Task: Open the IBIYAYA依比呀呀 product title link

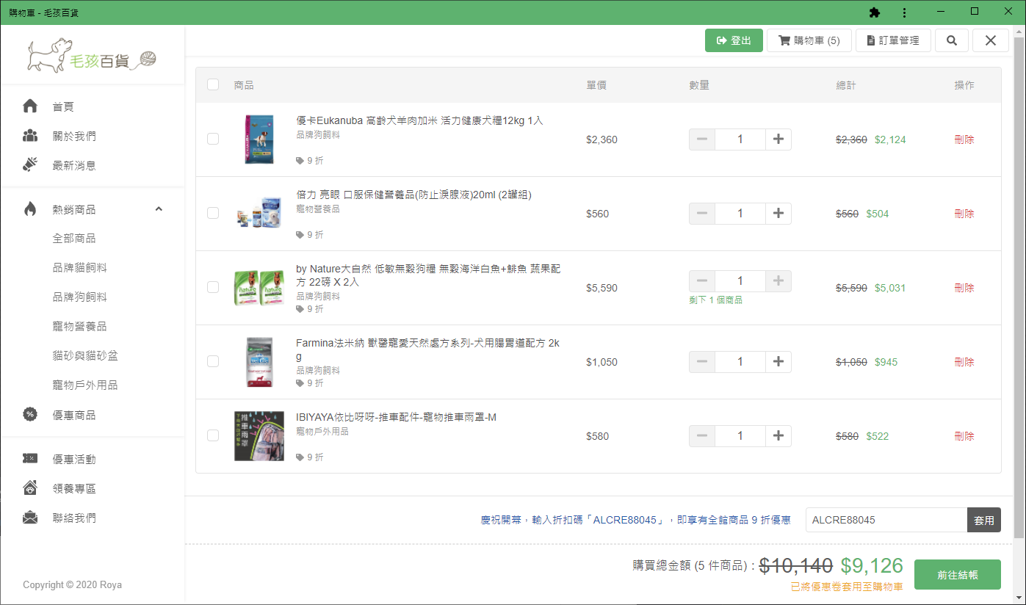Action: click(x=396, y=417)
